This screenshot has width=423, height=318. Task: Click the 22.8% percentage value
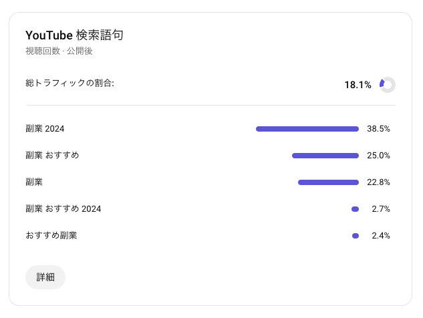(378, 182)
